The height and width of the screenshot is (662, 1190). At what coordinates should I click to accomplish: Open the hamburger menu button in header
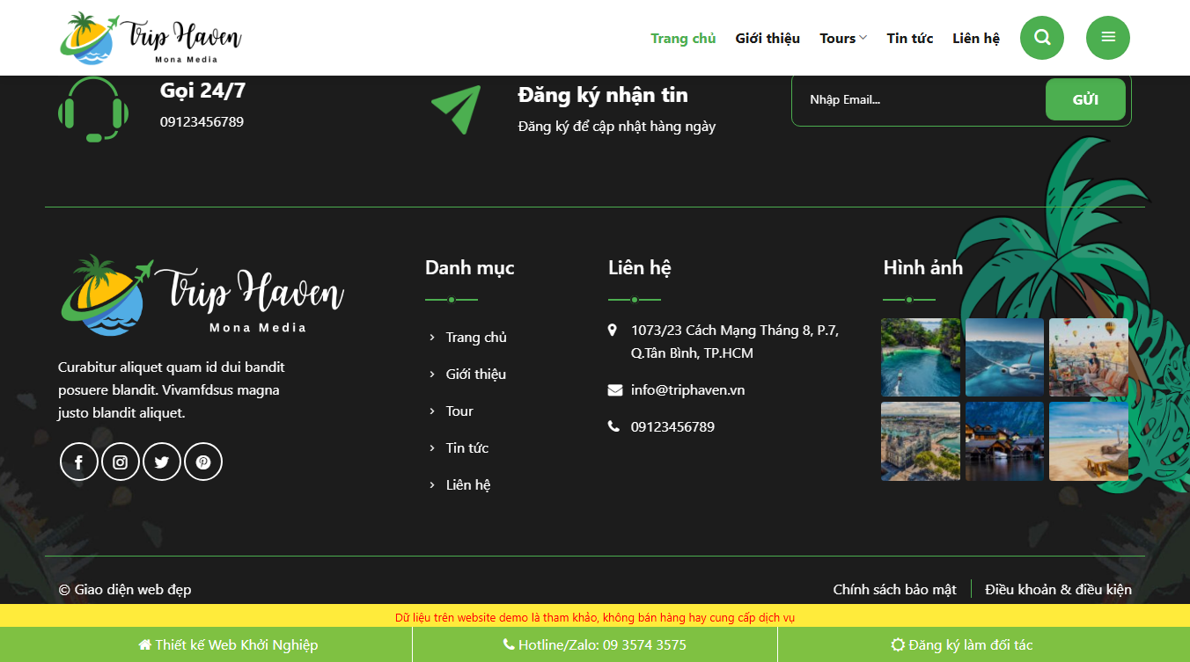[1108, 38]
